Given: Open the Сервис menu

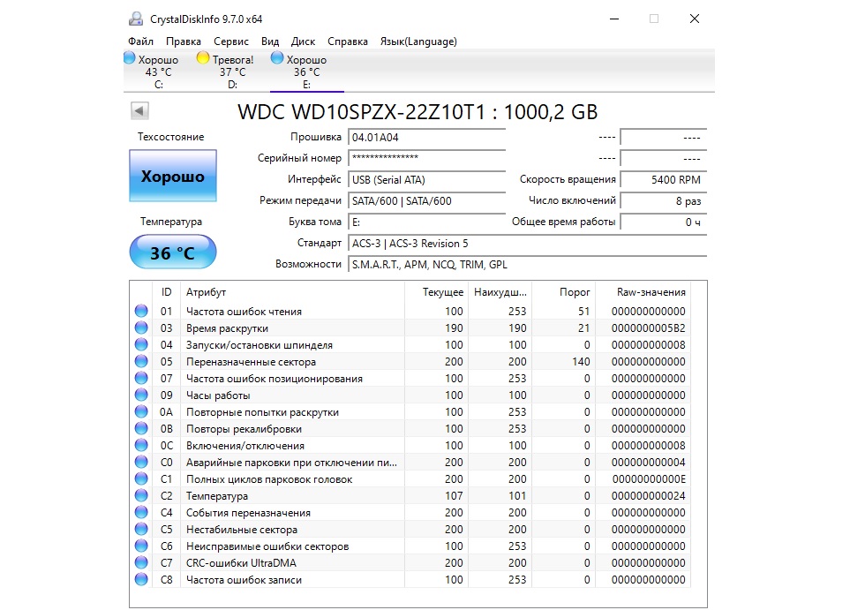Looking at the screenshot, I should coord(230,41).
